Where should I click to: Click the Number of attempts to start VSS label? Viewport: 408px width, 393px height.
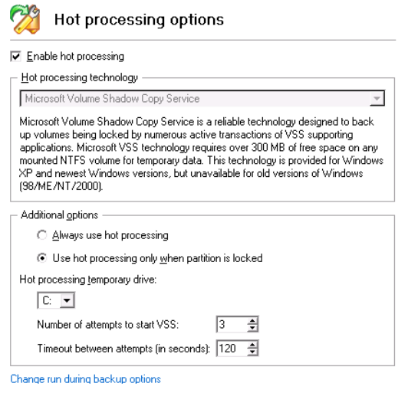(x=108, y=325)
